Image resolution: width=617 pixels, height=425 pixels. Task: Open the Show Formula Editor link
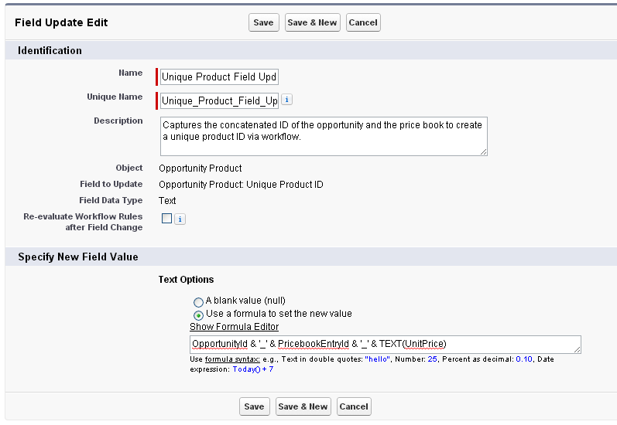234,327
